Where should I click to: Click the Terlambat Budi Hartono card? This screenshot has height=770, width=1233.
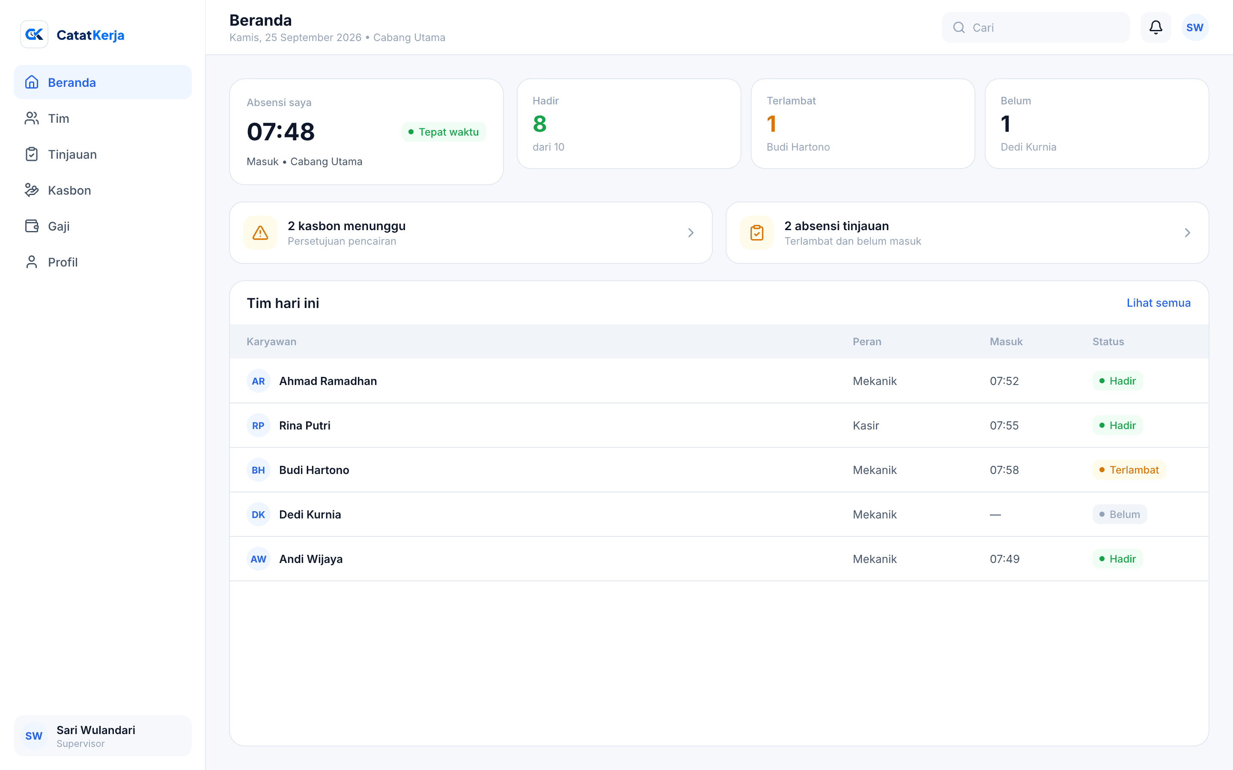(863, 123)
